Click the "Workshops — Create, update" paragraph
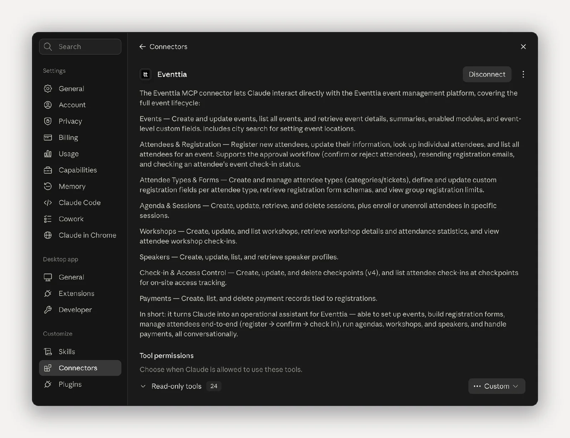570x438 pixels. coord(319,236)
